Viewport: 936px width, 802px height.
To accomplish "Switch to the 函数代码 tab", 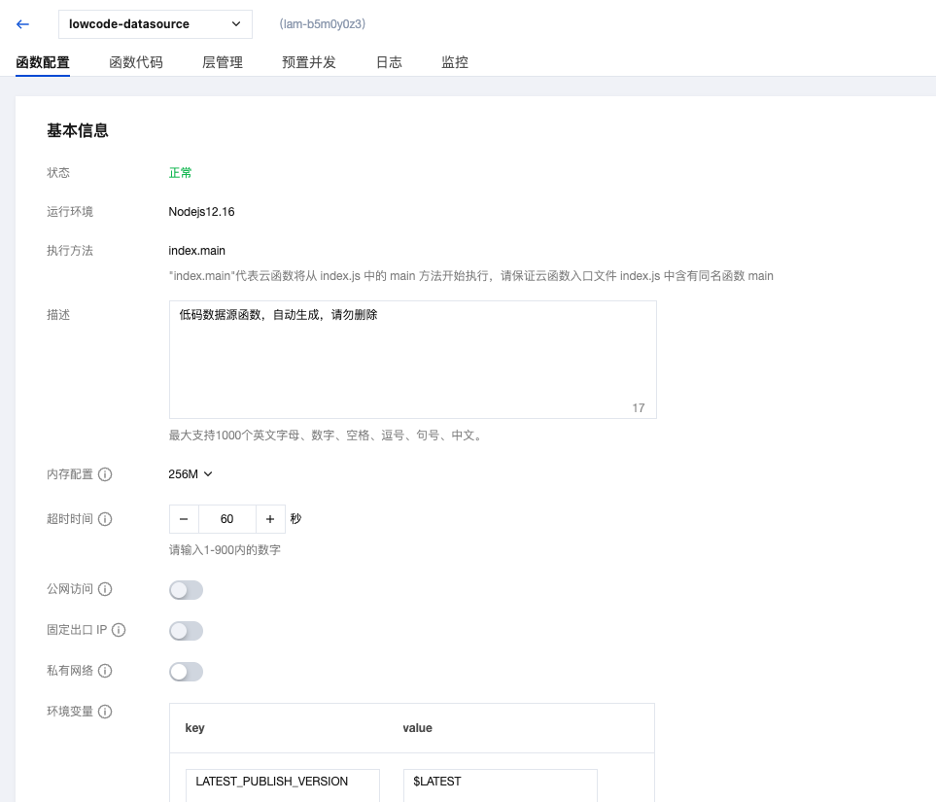I will (x=136, y=62).
